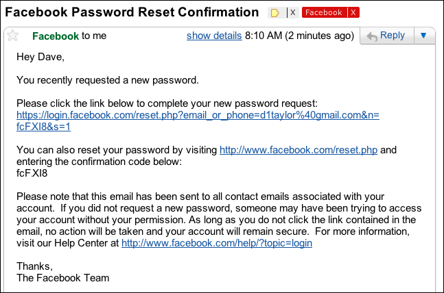
Task: Remove the Facebook label using its X
Action: point(353,12)
